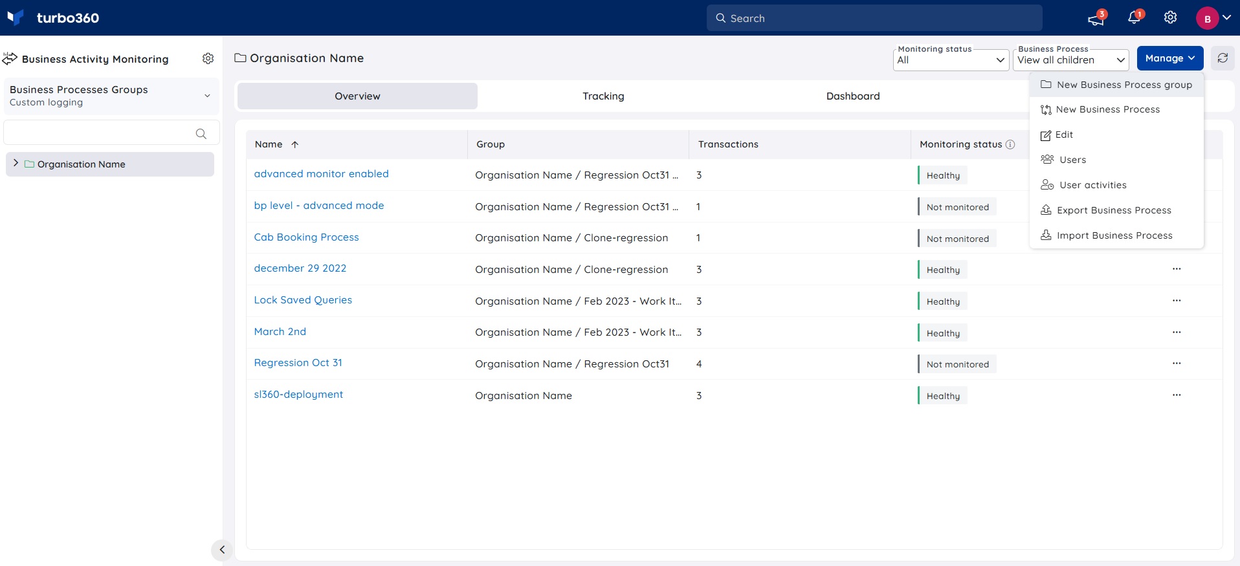Click the Export upload icon in menu
The height and width of the screenshot is (566, 1240).
click(1046, 210)
